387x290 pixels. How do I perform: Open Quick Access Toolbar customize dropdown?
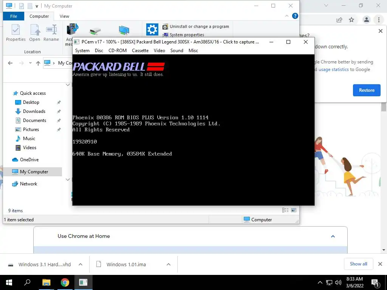tap(37, 6)
